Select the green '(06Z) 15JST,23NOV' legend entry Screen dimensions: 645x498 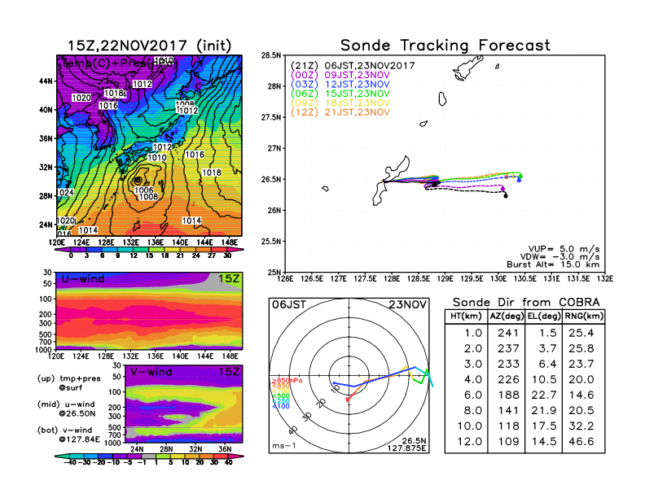(x=340, y=94)
